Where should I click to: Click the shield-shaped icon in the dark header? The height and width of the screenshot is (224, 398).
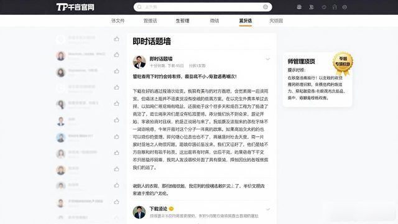tap(324, 7)
